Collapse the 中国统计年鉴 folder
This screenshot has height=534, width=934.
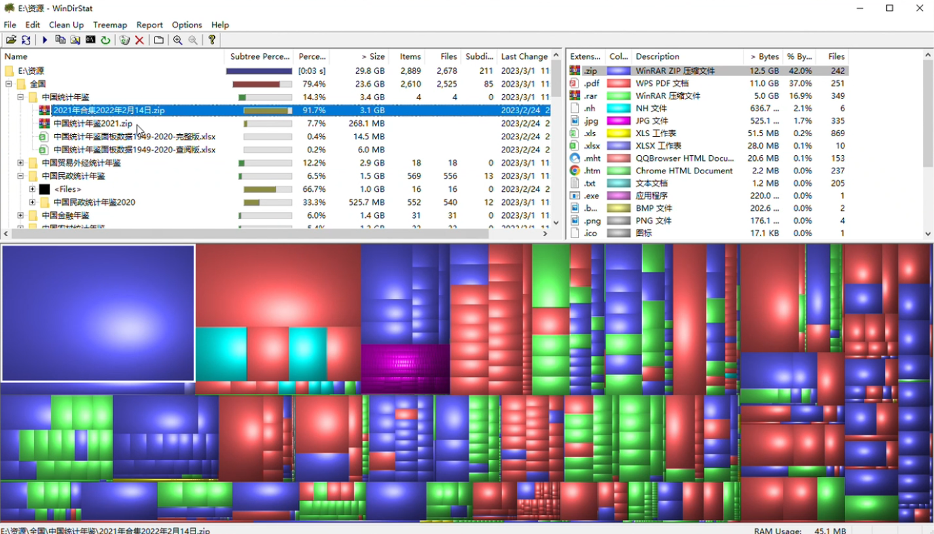pos(20,98)
